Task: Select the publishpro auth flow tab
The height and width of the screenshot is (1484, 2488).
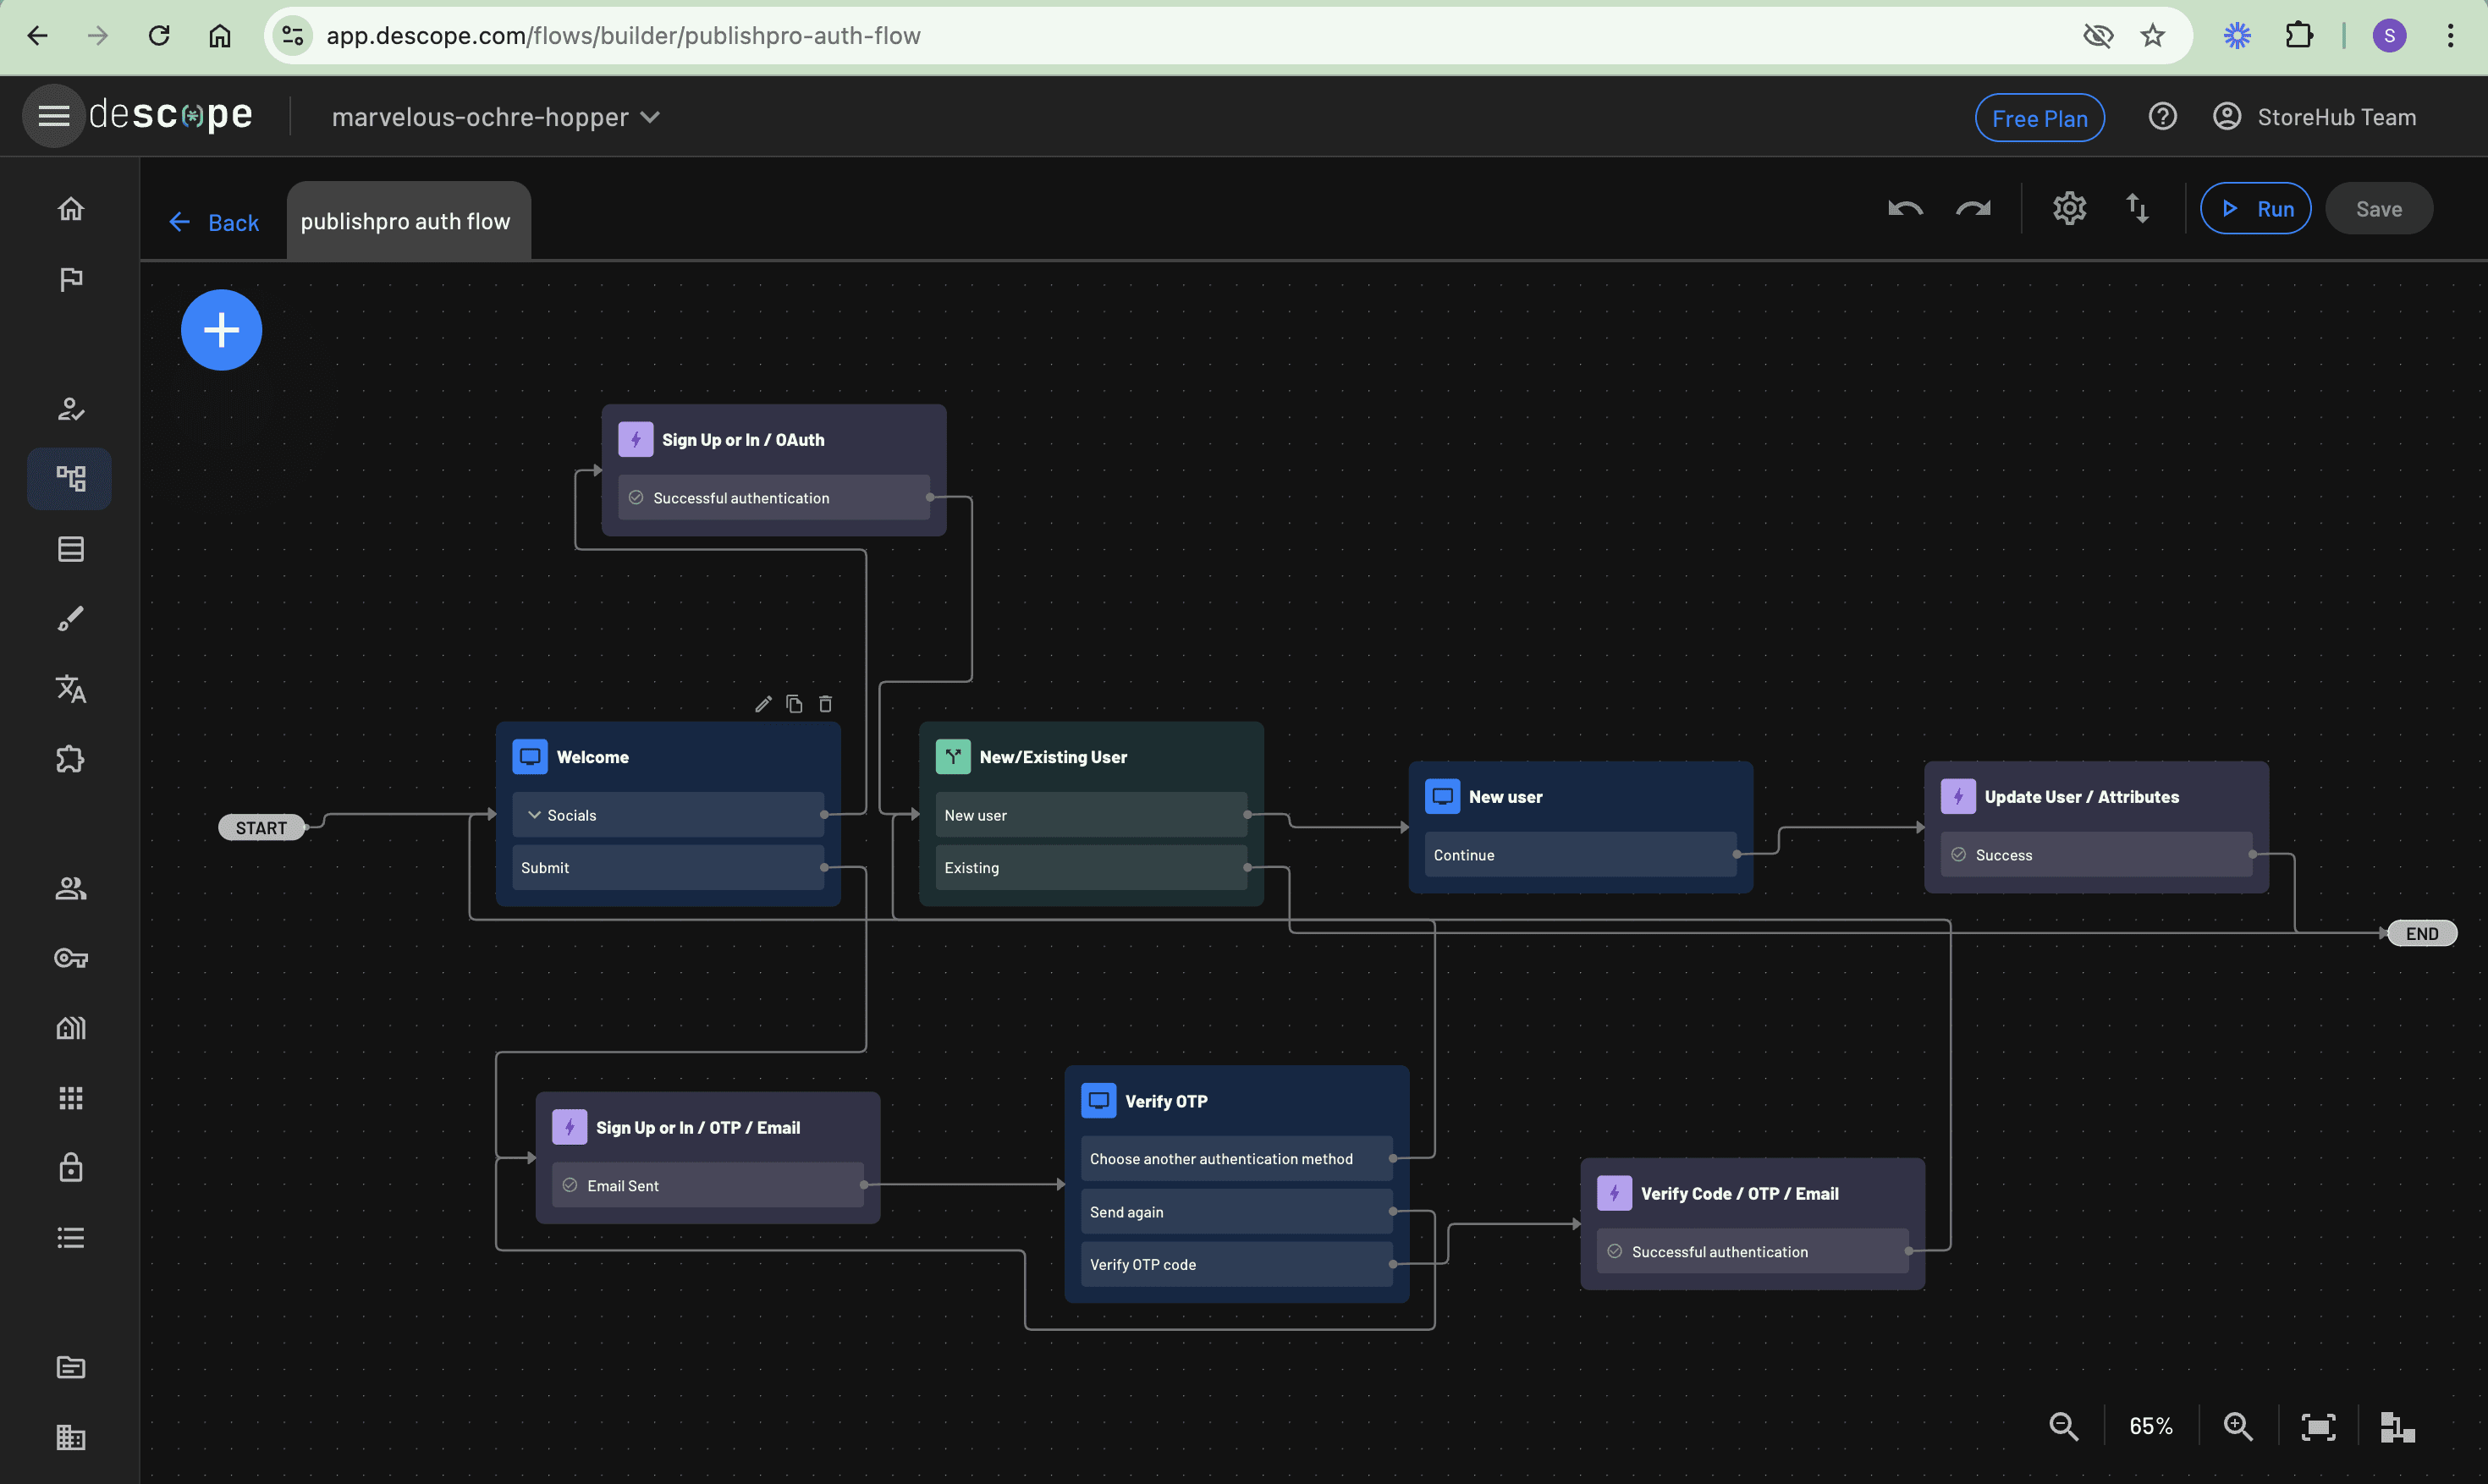Action: (x=406, y=222)
